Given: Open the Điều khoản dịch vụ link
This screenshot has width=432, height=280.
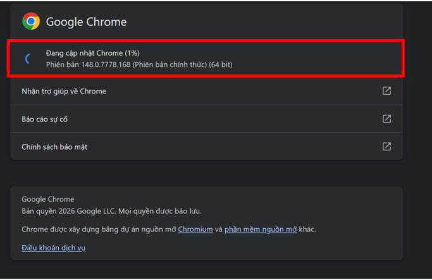Looking at the screenshot, I should click(54, 248).
